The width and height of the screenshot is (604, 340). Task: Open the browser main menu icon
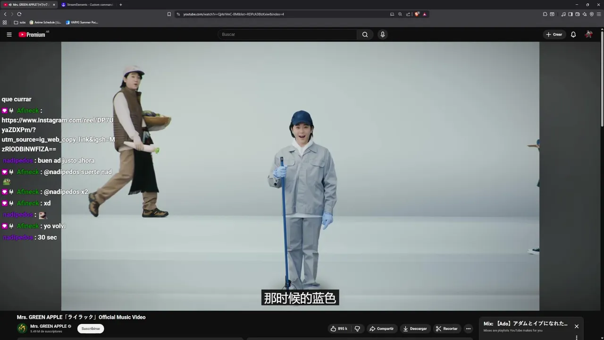(599, 14)
